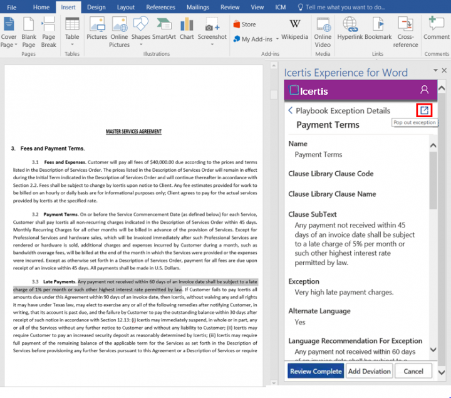Cancel the playbook exception review
The height and width of the screenshot is (398, 451).
click(x=413, y=371)
